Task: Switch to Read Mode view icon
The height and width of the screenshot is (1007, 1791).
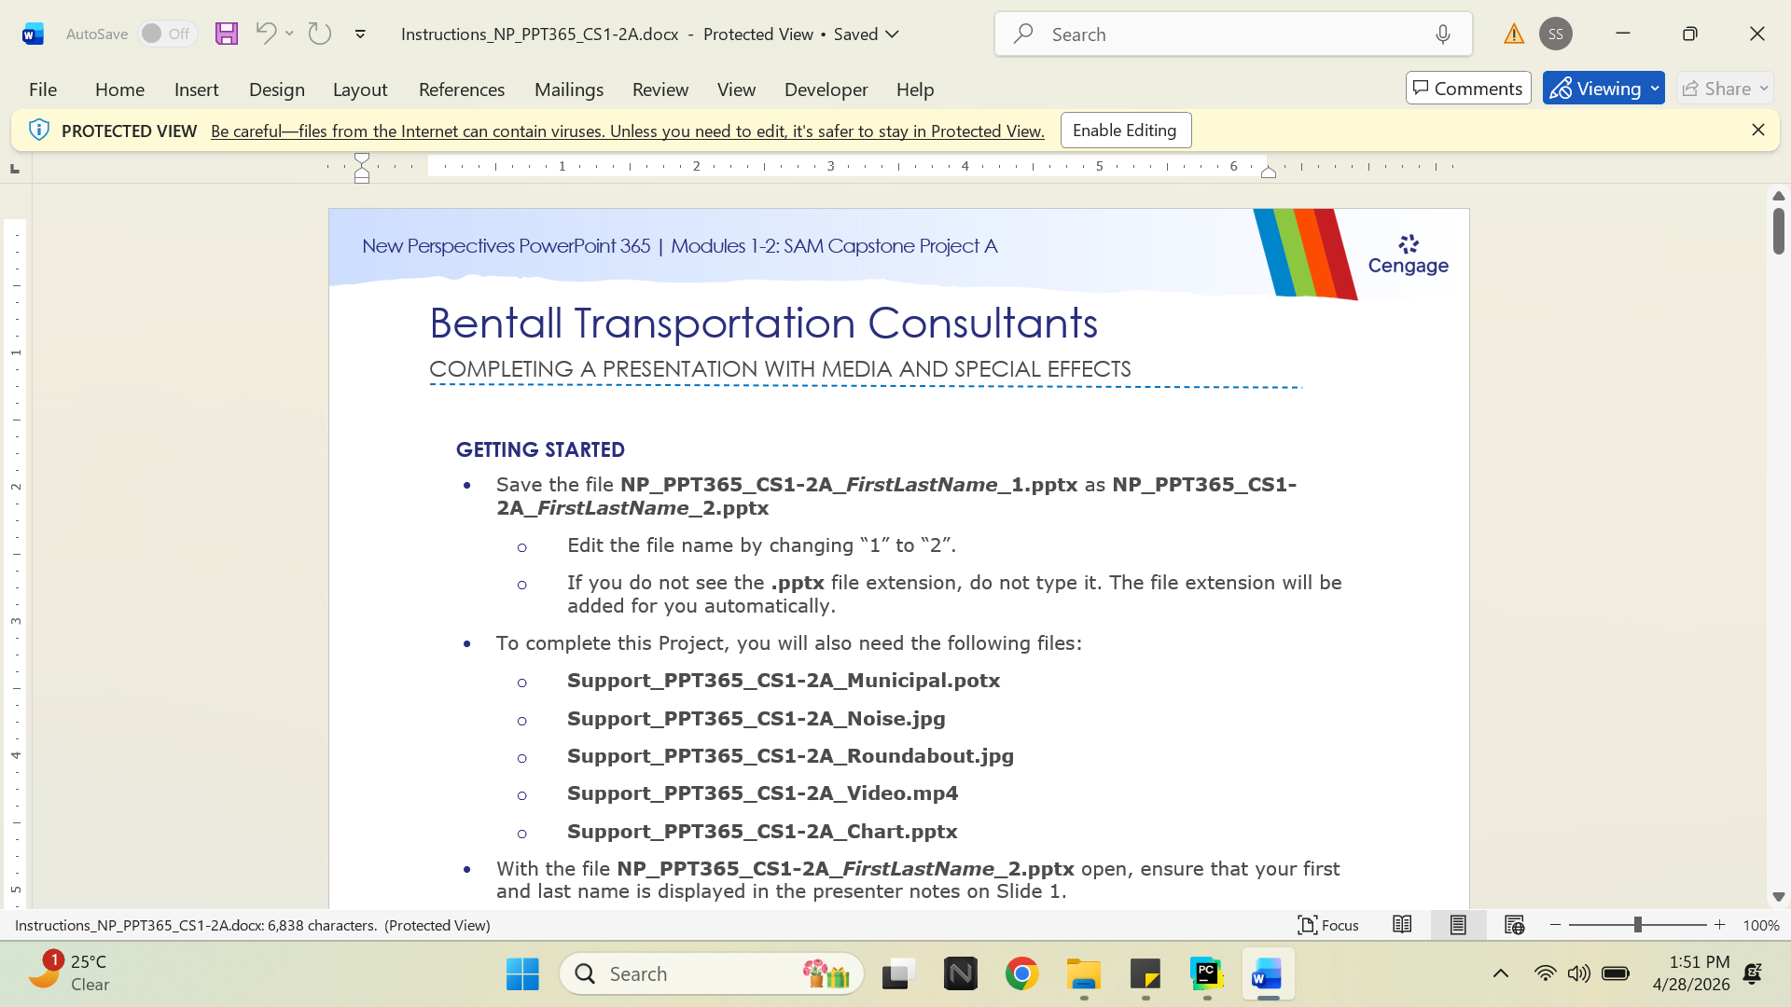Action: tap(1402, 925)
